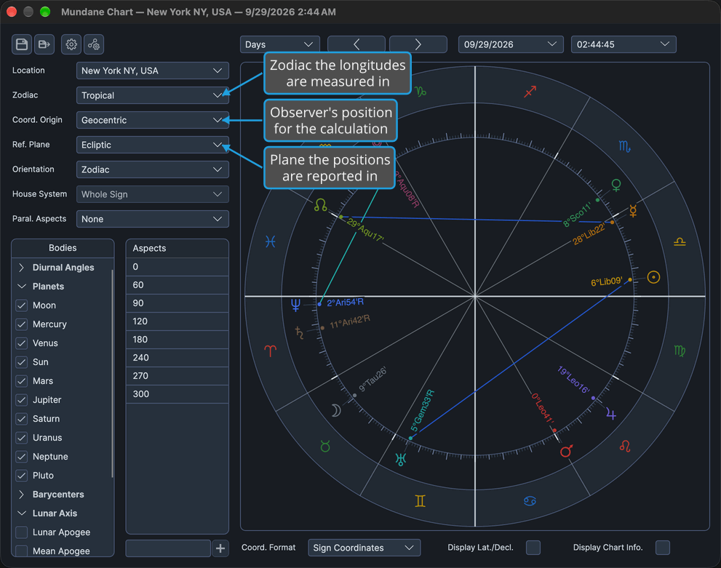The width and height of the screenshot is (721, 568).
Task: Expand the Diurnal Angles group
Action: pos(21,268)
